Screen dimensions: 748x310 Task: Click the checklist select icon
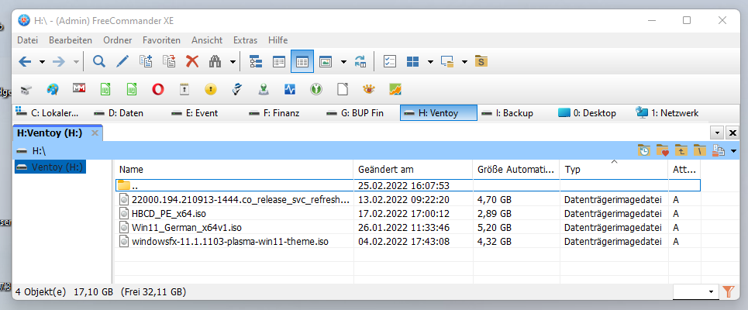(390, 61)
